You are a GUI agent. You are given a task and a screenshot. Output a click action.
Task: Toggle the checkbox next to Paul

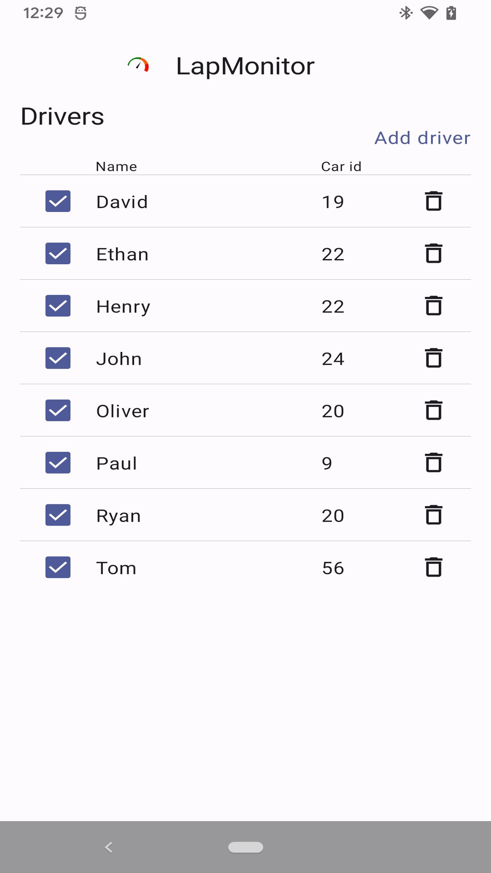click(x=58, y=462)
